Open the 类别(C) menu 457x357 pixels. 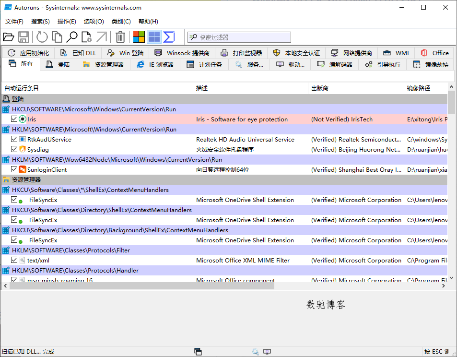tap(121, 22)
